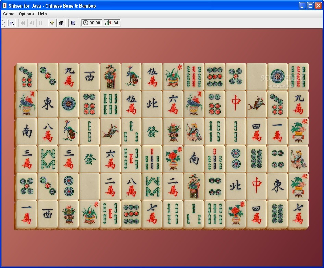The image size is (324, 268).
Task: Select the 四萬 tile beside the 一萬 tile
Action: point(257,131)
